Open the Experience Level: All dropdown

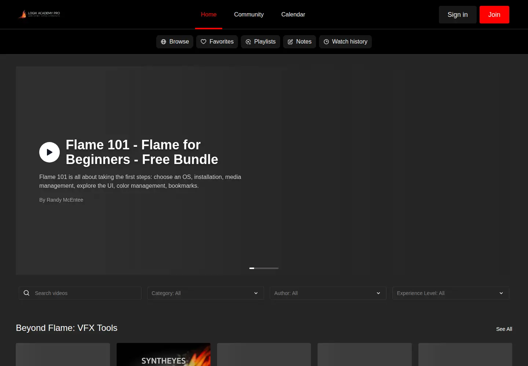[x=451, y=293]
